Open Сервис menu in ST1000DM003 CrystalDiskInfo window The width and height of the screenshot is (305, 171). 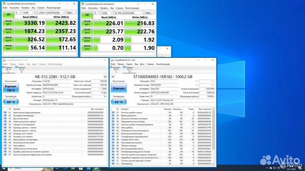click(x=129, y=64)
